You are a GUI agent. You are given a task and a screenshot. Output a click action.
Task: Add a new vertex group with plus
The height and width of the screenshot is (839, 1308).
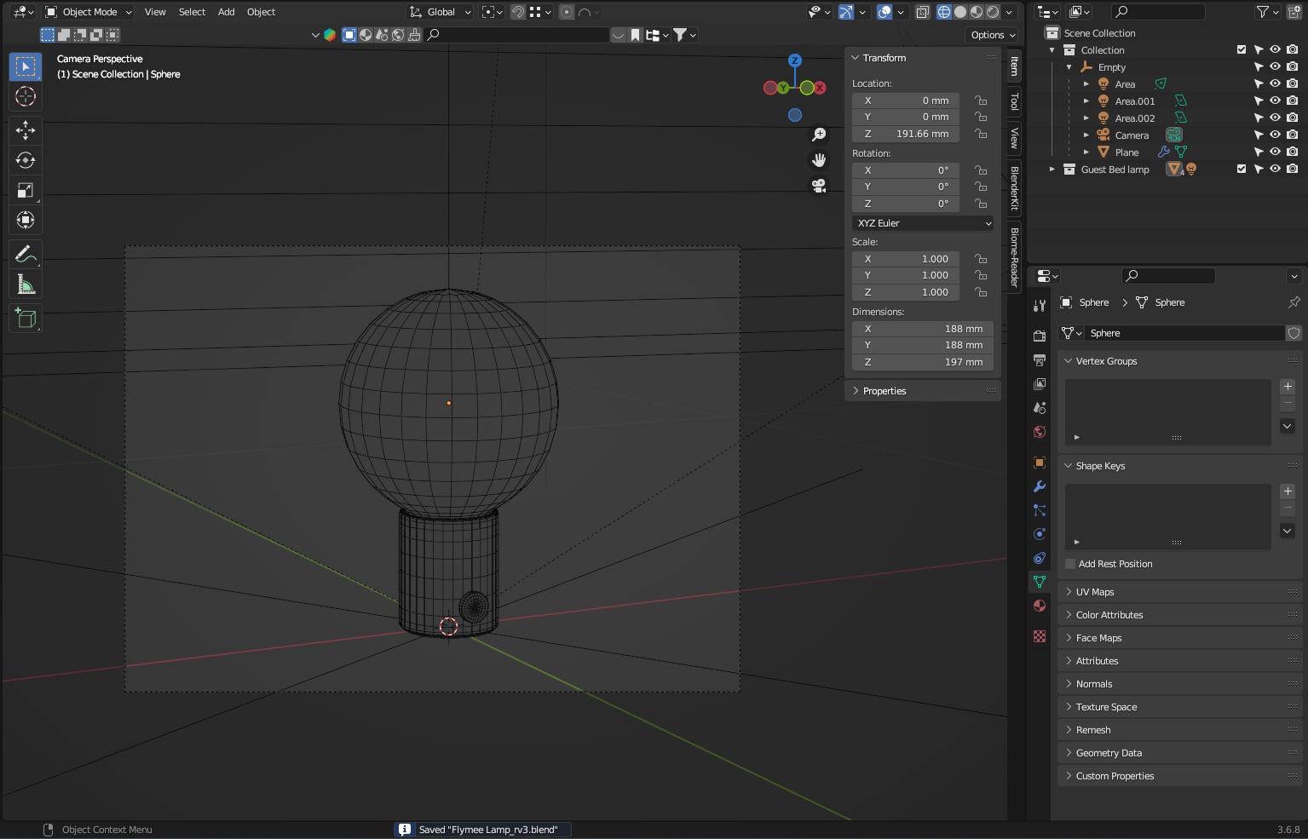(x=1288, y=387)
